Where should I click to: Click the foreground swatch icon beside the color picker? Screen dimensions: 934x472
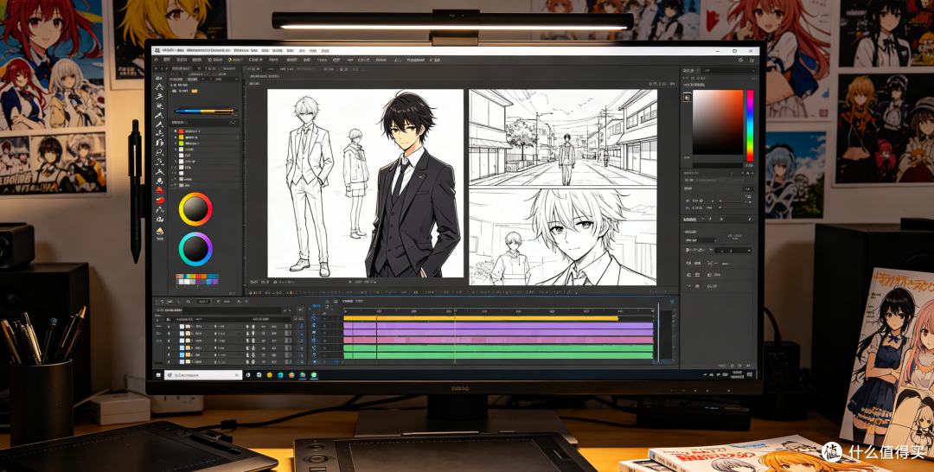coord(687,97)
